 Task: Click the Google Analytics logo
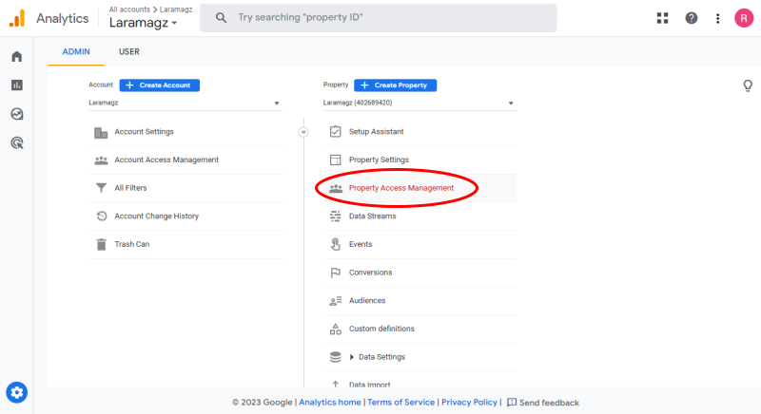17,18
